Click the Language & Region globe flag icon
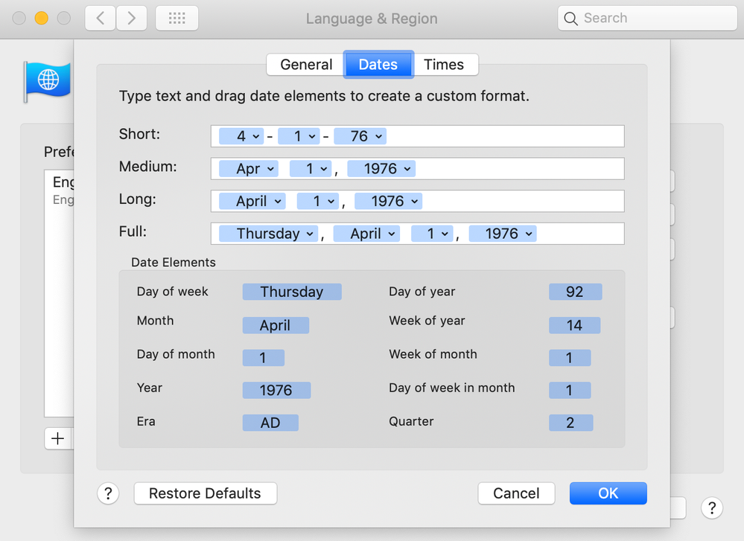 coord(48,80)
